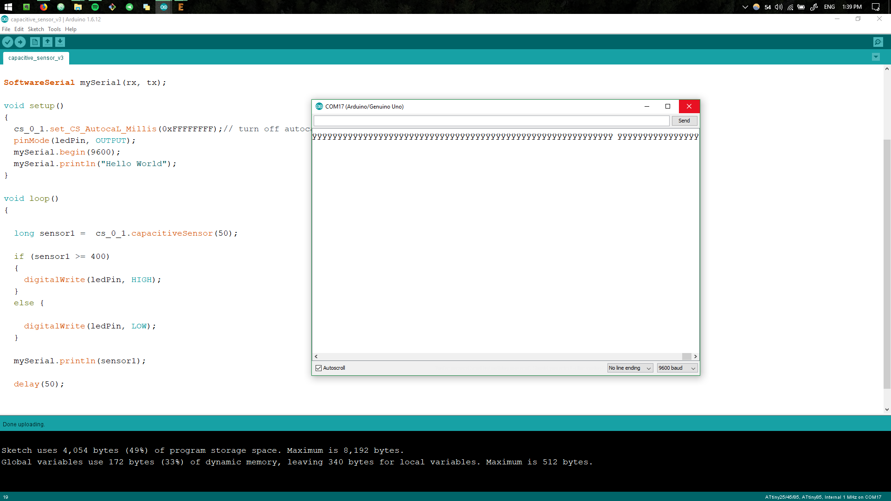Click the serial monitor horizontal scrollbar thumb
Viewport: 891px width, 501px height.
[686, 356]
